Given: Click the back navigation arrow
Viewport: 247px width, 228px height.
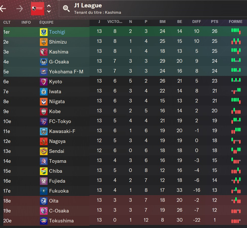Looking at the screenshot, I should 3,9.
